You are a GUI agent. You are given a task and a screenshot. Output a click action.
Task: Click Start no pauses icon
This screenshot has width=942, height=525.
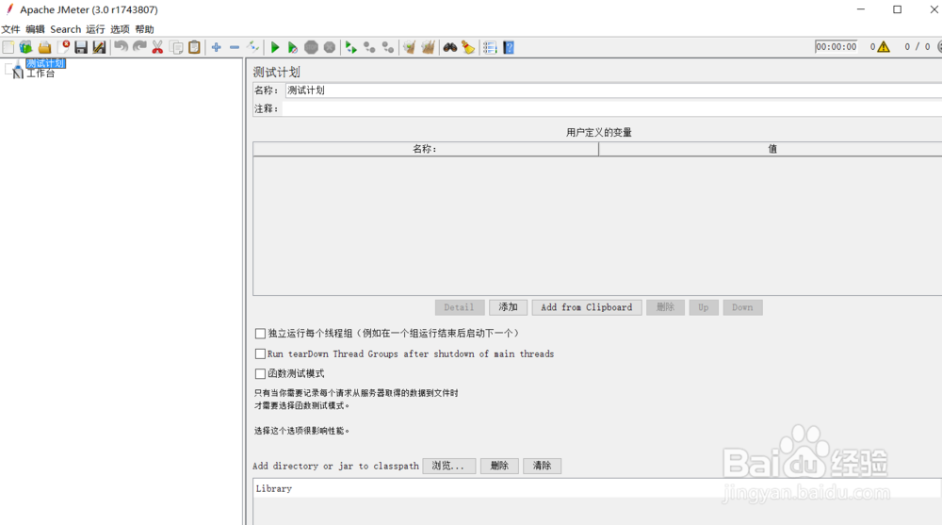point(293,47)
